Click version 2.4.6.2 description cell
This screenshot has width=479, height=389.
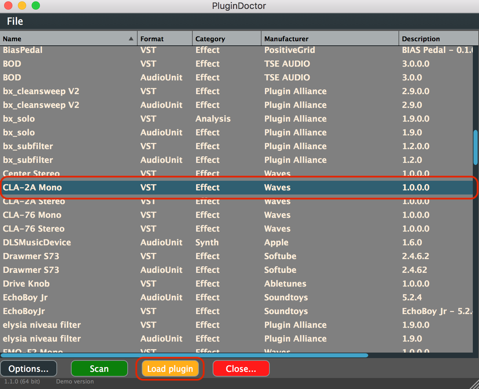(416, 256)
